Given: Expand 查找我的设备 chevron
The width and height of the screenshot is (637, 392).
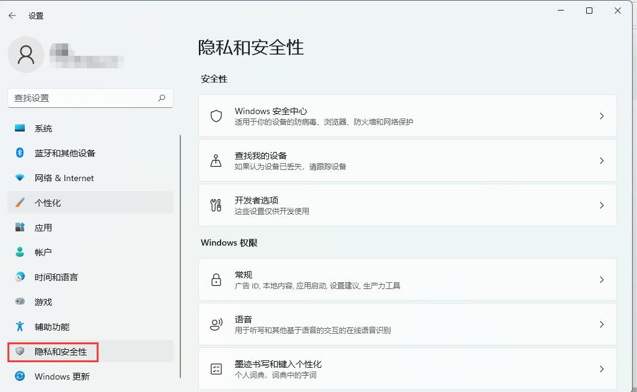Looking at the screenshot, I should click(602, 161).
